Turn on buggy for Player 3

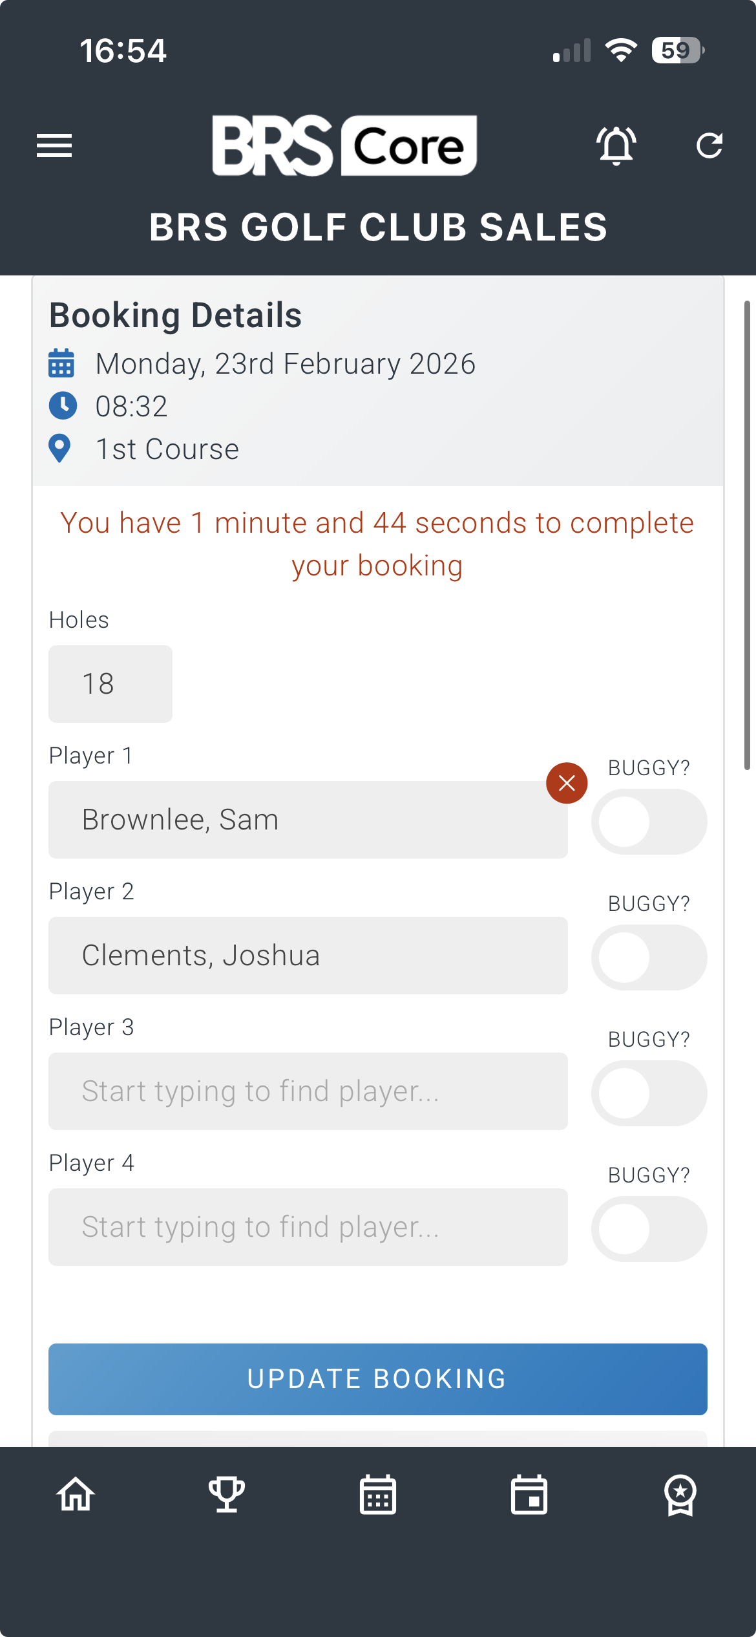pos(649,1093)
